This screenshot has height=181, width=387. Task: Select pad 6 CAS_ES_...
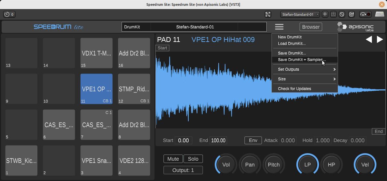pos(59,125)
